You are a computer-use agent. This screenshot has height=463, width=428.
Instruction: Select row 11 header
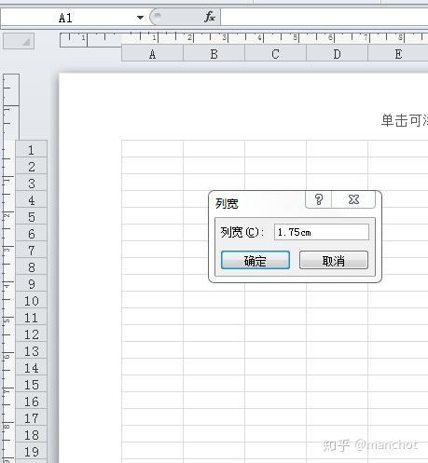[x=32, y=317]
